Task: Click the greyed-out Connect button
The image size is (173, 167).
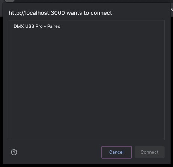Action: pyautogui.click(x=150, y=152)
